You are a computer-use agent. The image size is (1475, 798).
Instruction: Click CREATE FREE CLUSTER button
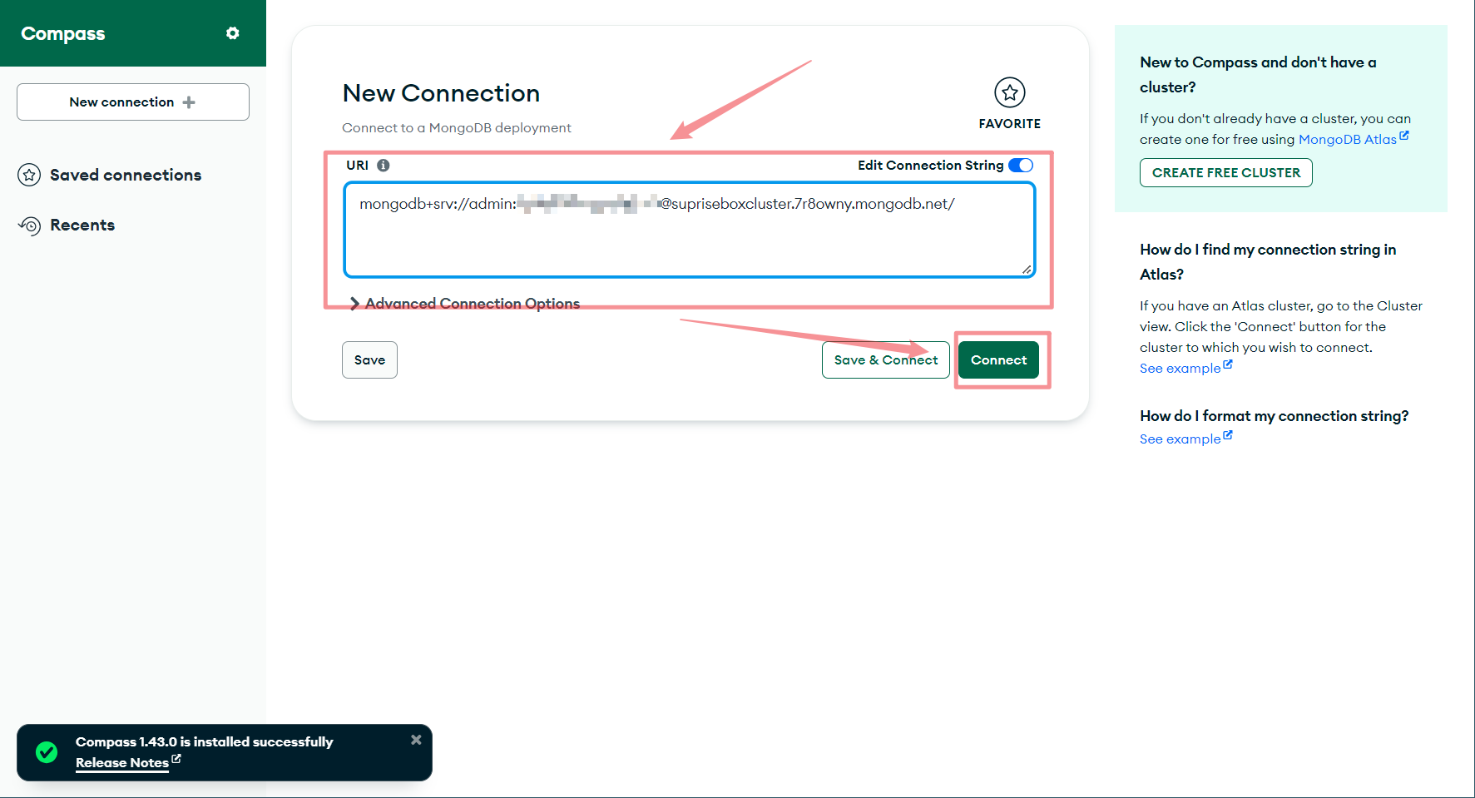coord(1226,172)
